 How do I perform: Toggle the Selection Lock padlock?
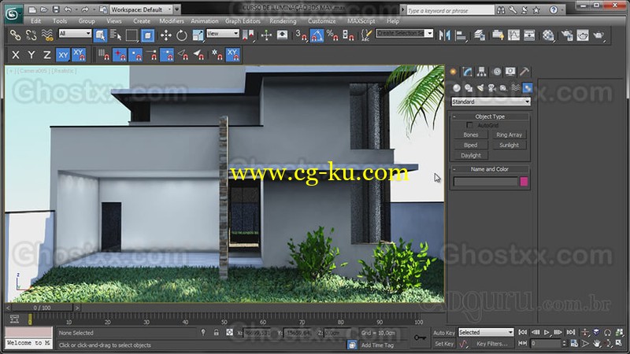click(x=216, y=333)
